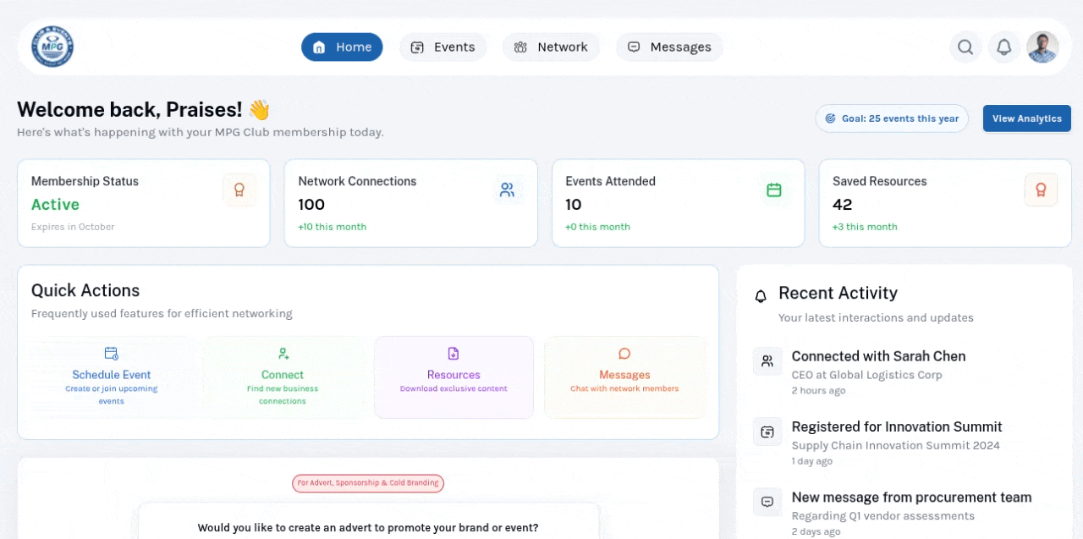This screenshot has width=1083, height=539.
Task: Click the Goal: 25 events this year pill
Action: [x=891, y=118]
